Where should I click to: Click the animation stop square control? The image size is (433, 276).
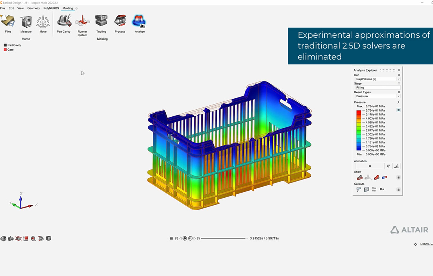coord(370,166)
